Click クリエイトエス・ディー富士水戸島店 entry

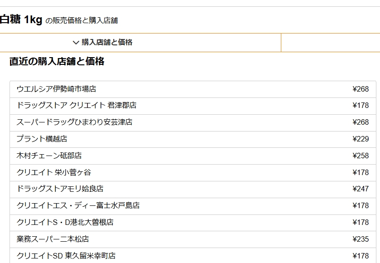click(x=193, y=206)
